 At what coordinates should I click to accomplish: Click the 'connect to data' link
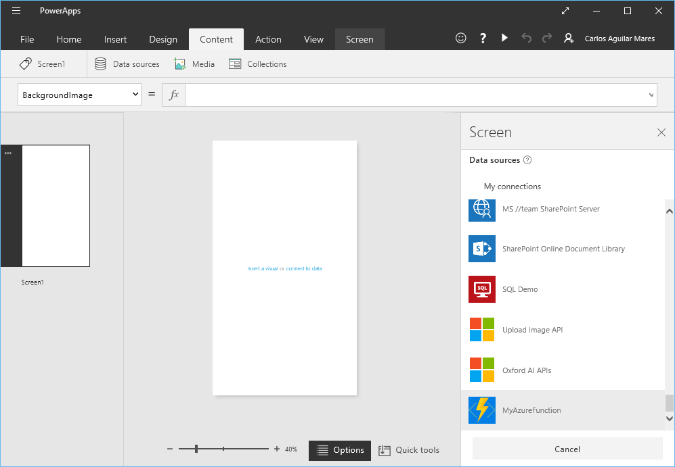(304, 268)
